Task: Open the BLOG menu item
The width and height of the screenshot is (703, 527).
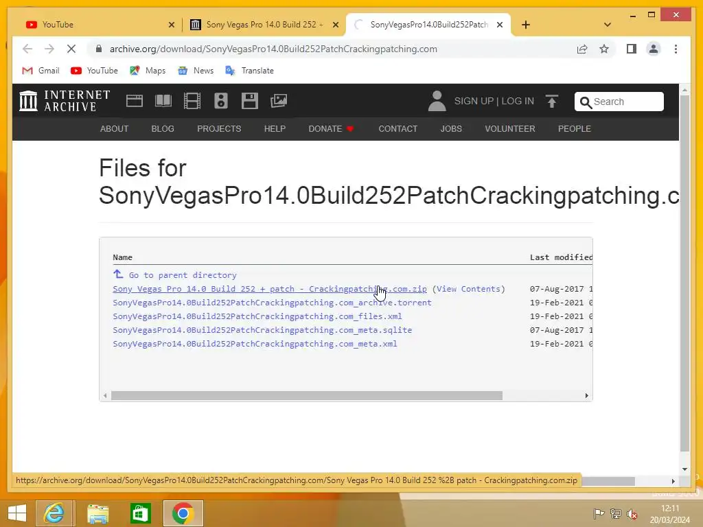Action: pos(163,128)
